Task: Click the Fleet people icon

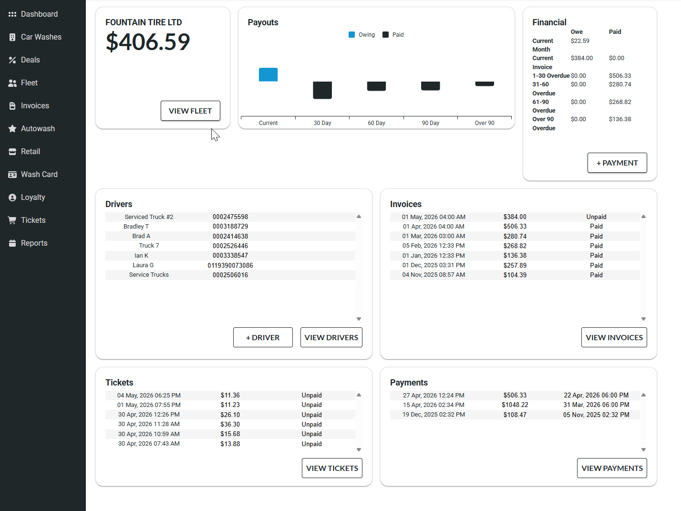Action: (12, 83)
